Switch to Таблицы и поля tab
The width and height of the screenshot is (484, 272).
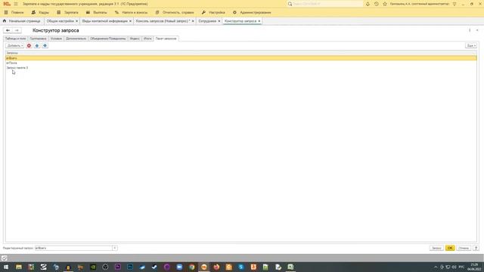pyautogui.click(x=15, y=39)
